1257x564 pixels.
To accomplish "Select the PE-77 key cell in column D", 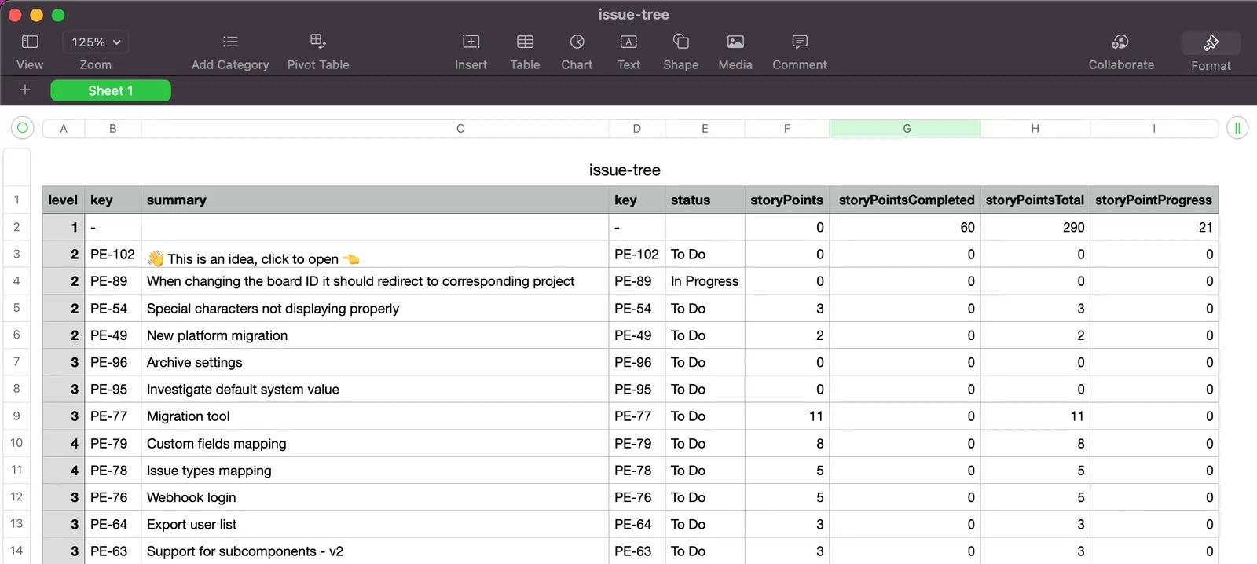I will click(x=637, y=416).
